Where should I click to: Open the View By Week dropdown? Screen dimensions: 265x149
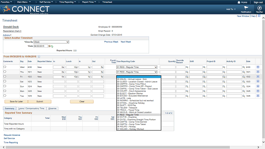(x=51, y=42)
